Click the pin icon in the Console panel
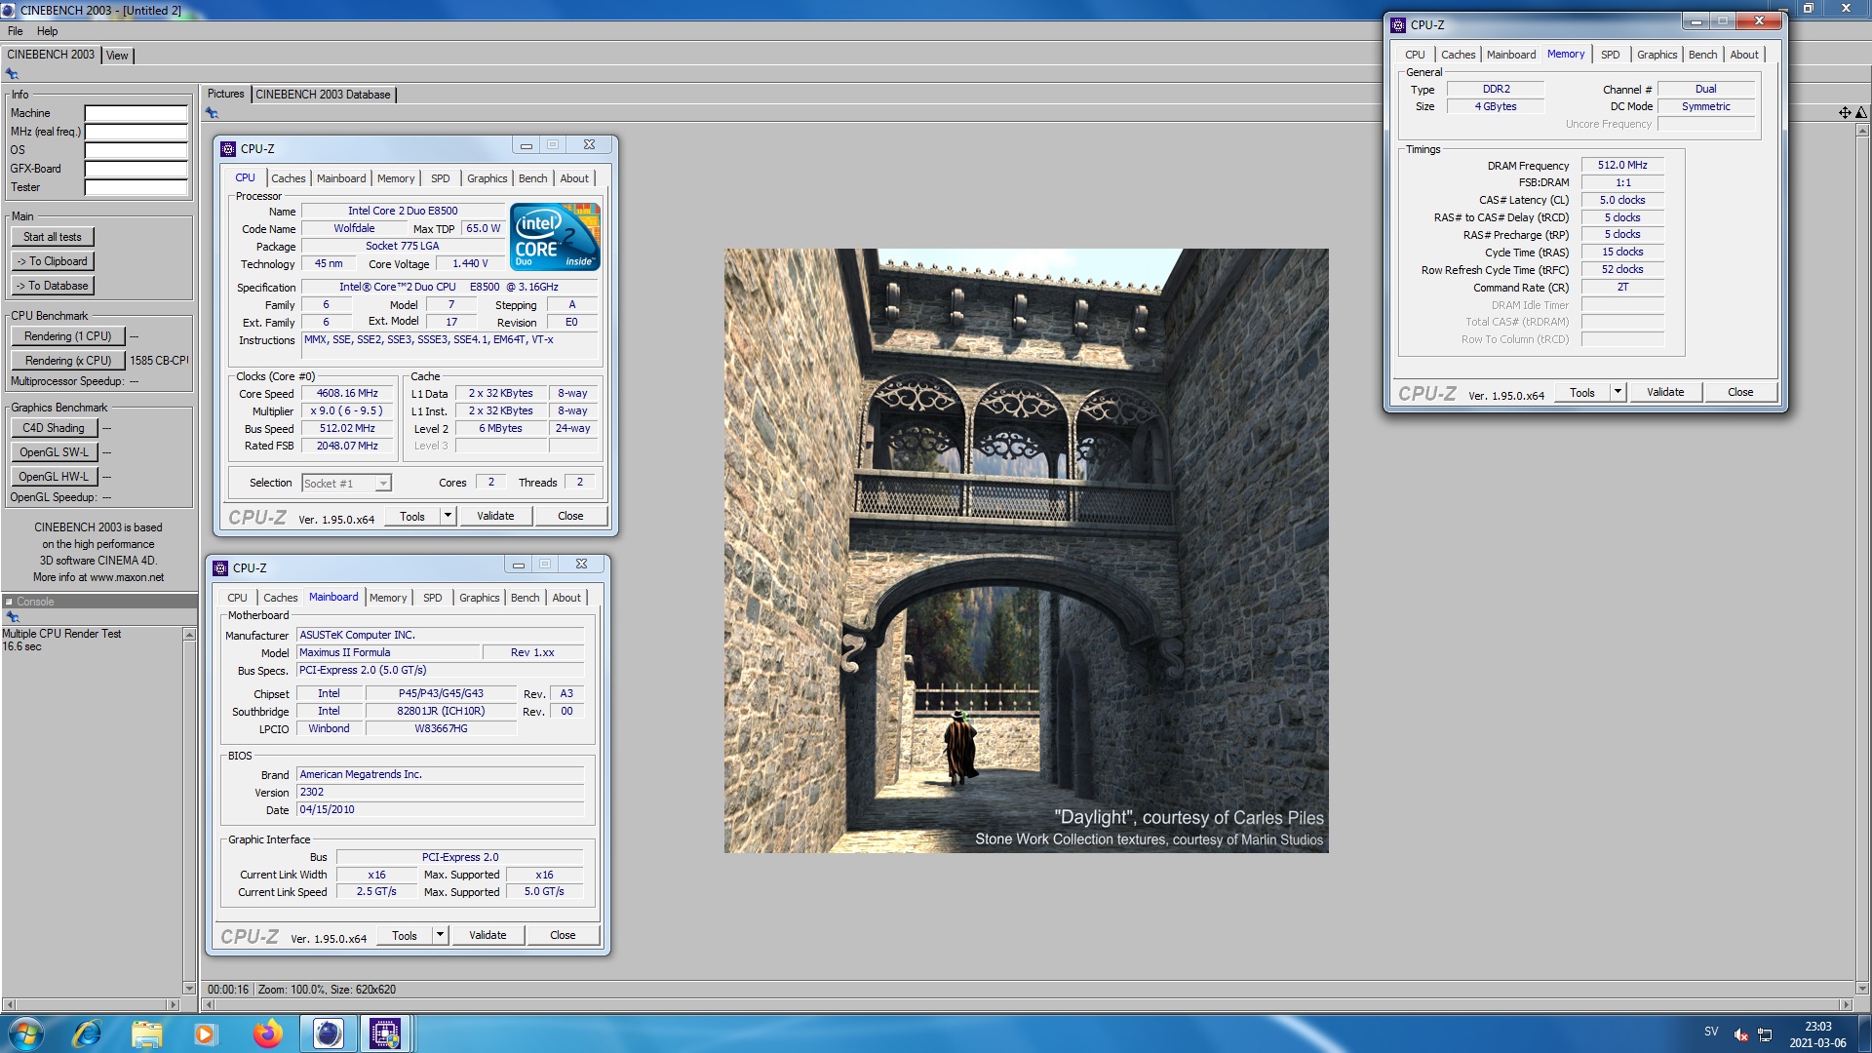Screen dimensions: 1872x1053 13,617
